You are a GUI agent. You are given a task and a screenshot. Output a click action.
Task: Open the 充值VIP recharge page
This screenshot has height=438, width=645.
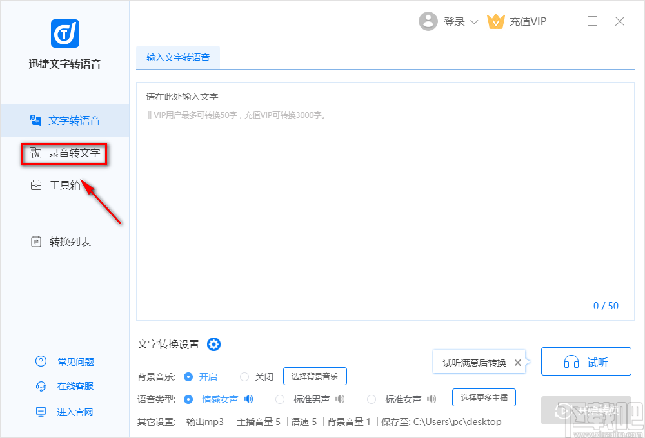click(516, 21)
